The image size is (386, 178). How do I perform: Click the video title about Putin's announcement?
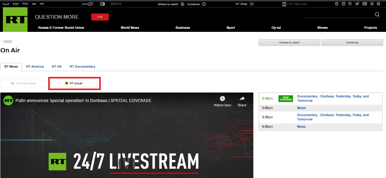tap(83, 100)
